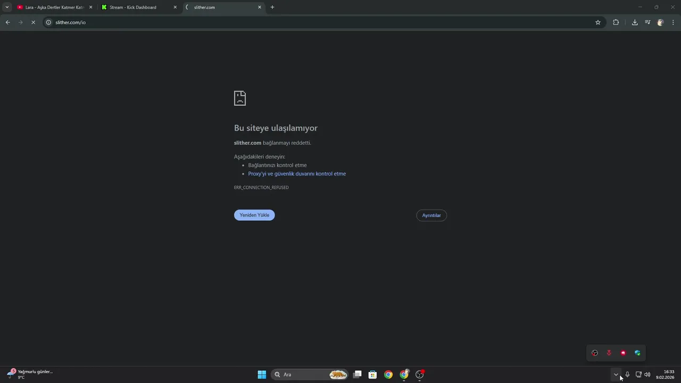Click Bağlantınızı kontrol etme text
The image size is (681, 383).
click(277, 165)
